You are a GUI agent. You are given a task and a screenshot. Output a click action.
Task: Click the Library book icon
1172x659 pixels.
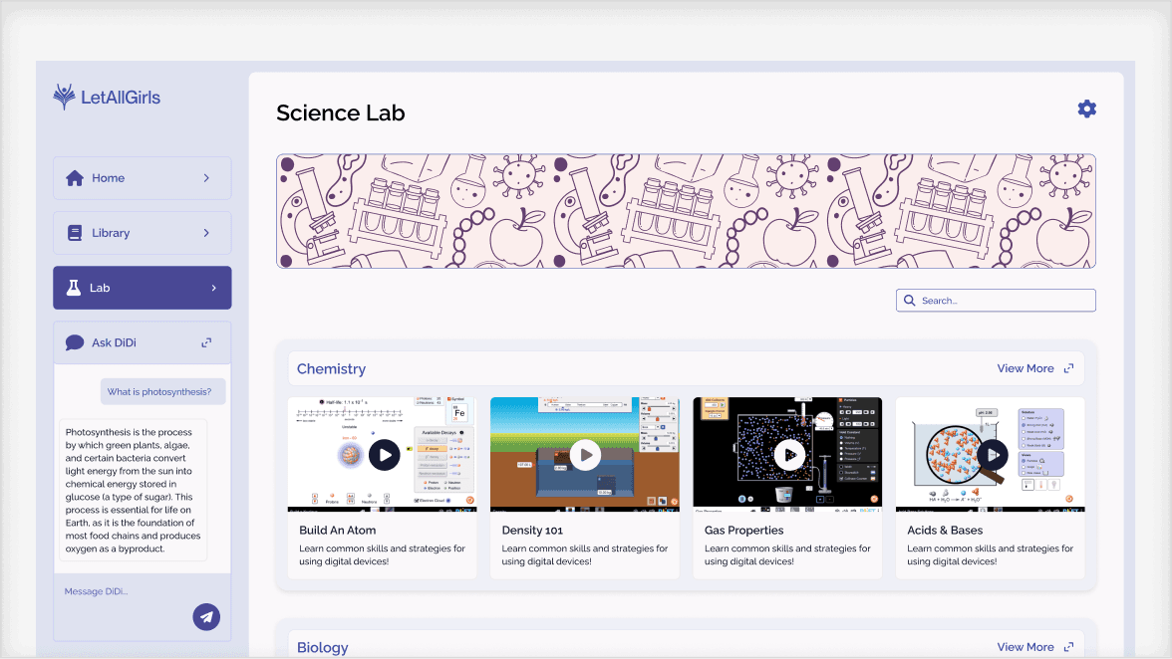coord(75,233)
